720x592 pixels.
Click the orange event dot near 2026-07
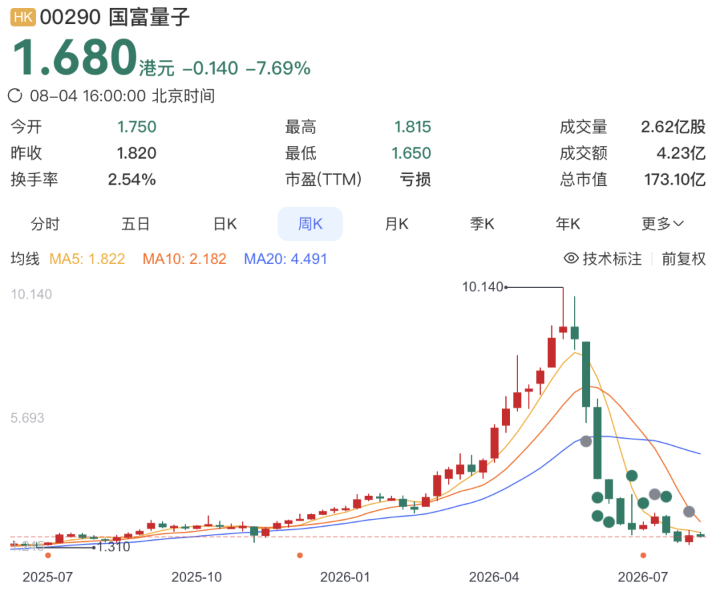click(x=643, y=556)
